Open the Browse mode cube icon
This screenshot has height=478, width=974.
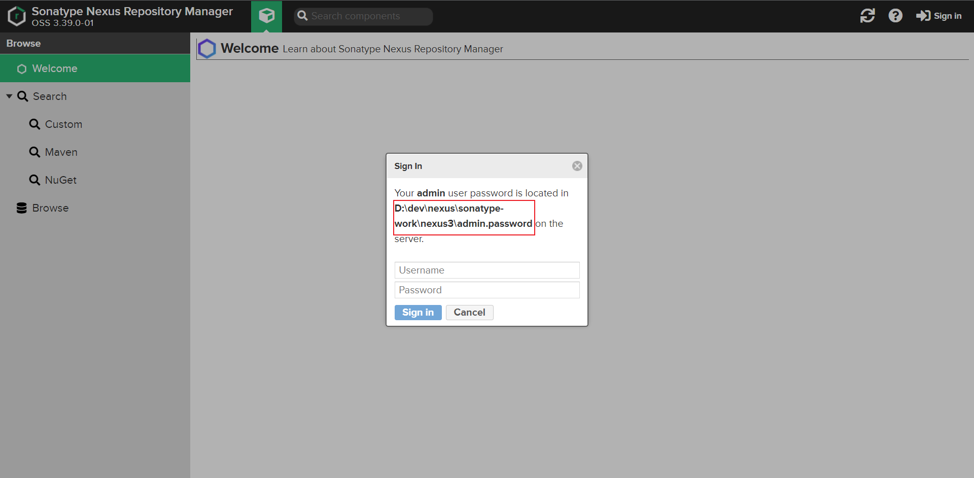266,16
